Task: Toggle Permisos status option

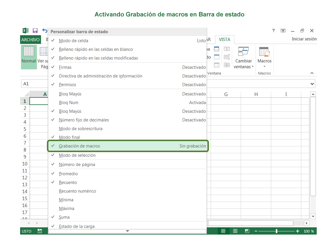Action: tap(127, 85)
